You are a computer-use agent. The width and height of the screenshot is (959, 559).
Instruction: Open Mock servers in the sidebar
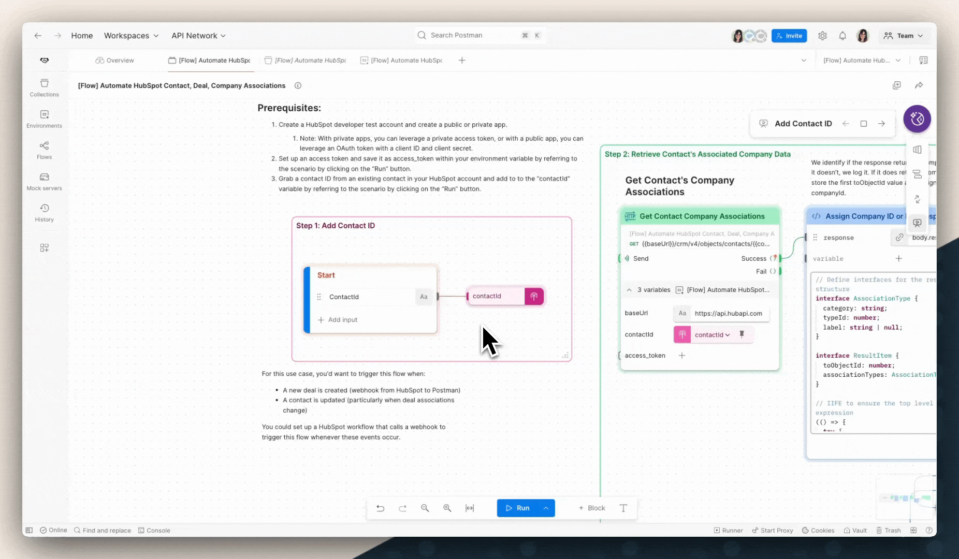44,181
